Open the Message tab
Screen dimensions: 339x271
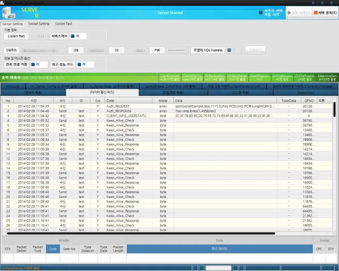pyautogui.click(x=13, y=87)
